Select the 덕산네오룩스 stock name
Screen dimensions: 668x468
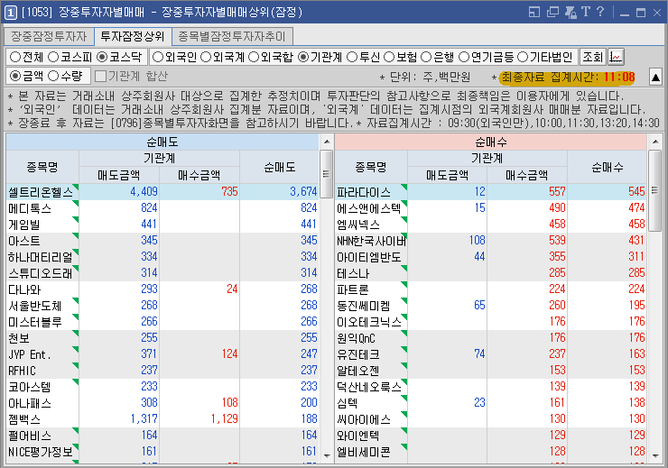[x=368, y=387]
